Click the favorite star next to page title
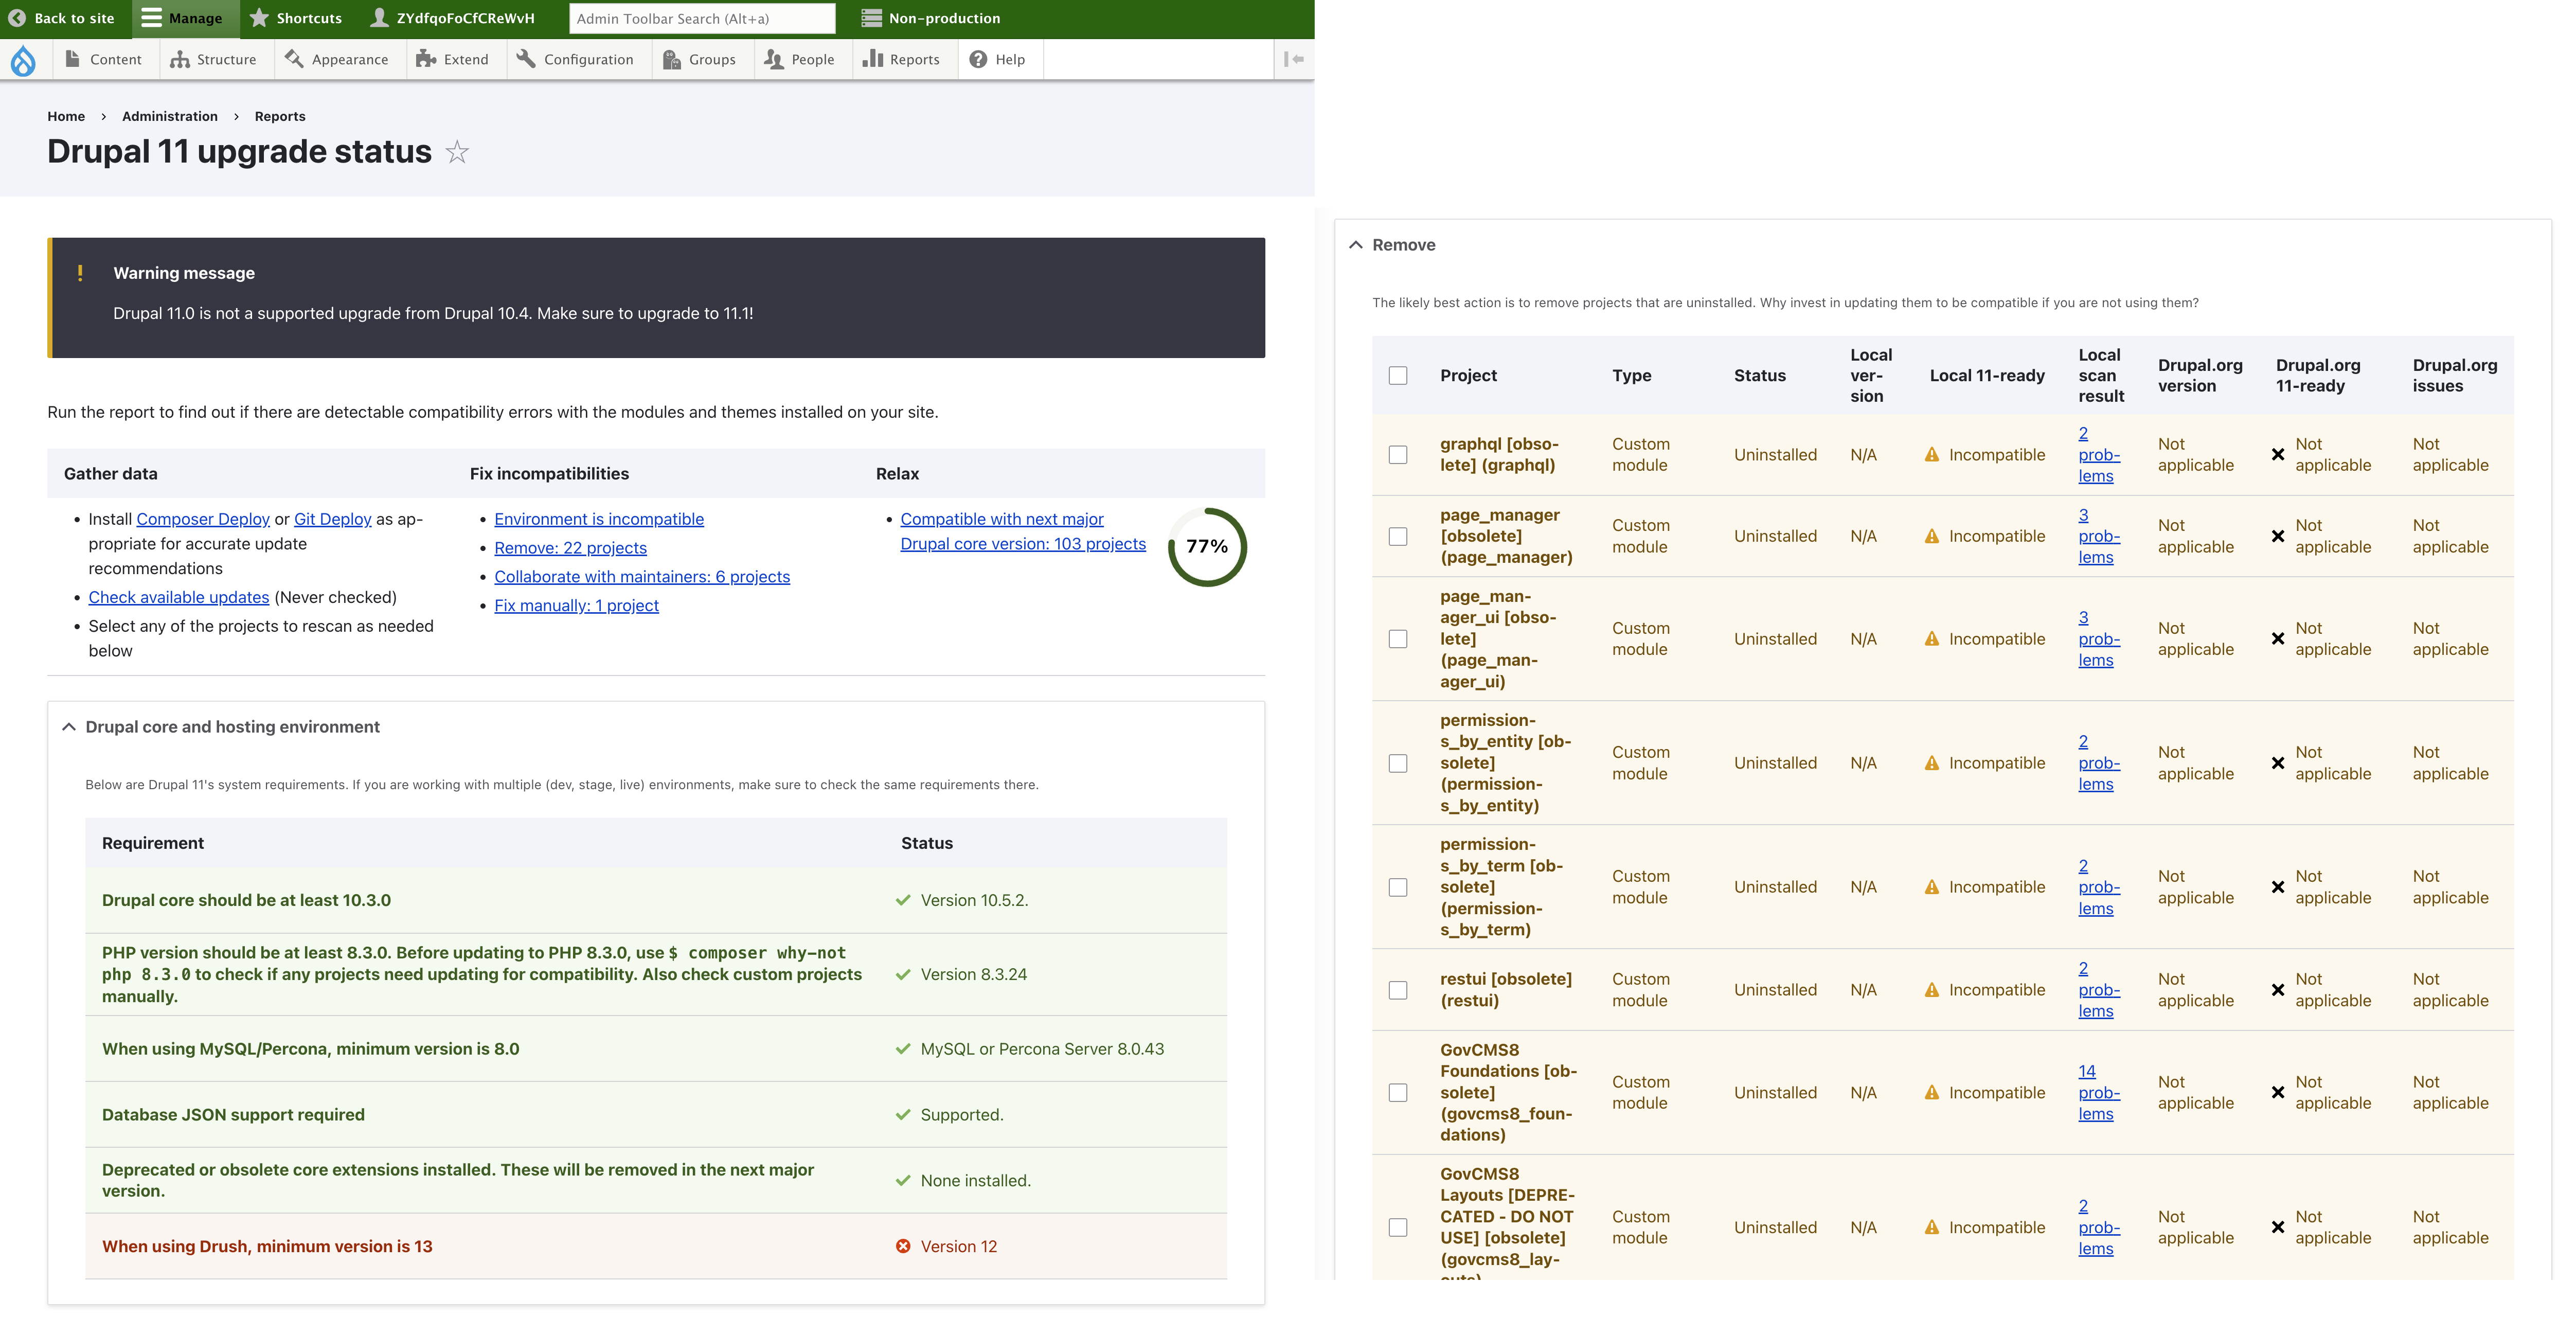The image size is (2576, 1317). point(457,152)
